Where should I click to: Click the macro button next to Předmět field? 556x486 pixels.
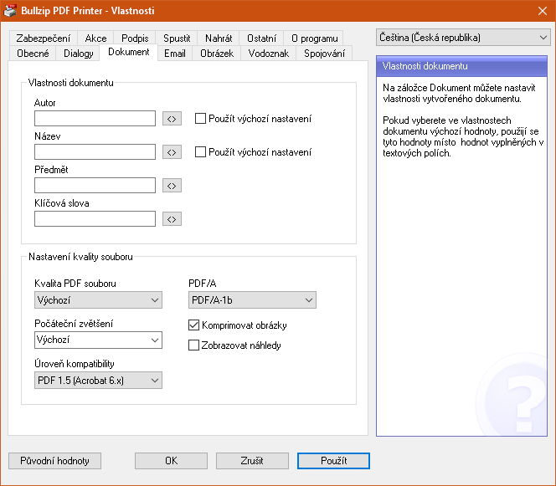(x=172, y=186)
